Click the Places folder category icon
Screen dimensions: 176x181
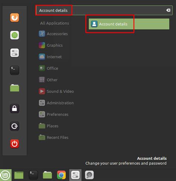(42, 126)
